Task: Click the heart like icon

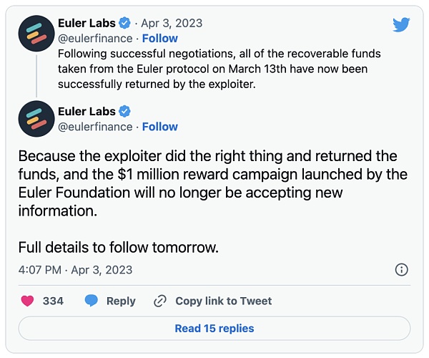Action: point(28,301)
